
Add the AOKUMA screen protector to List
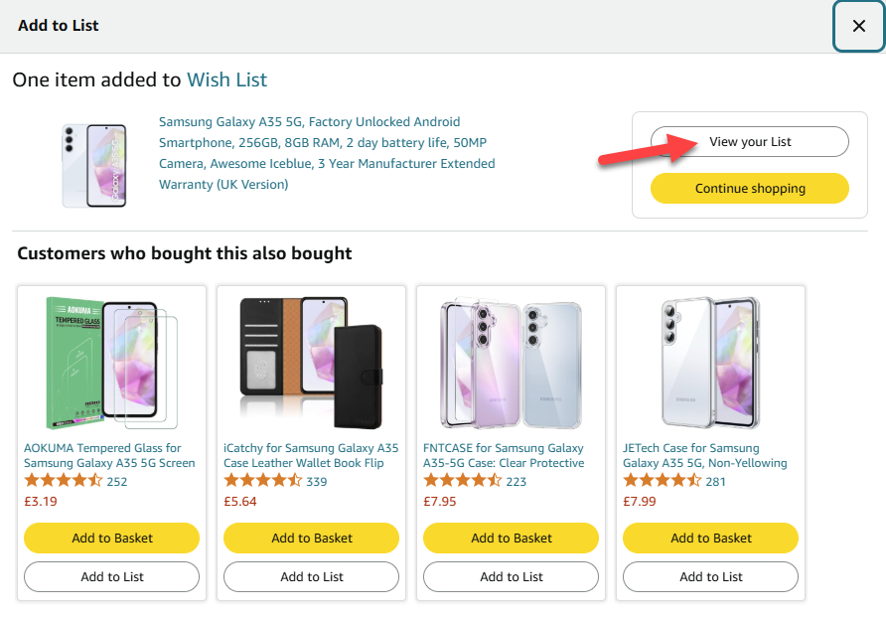coord(111,576)
